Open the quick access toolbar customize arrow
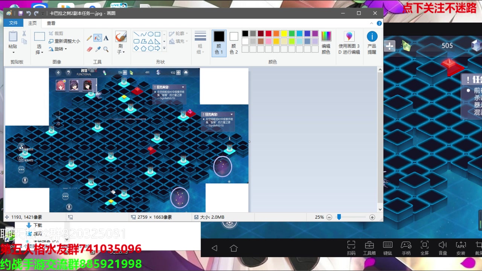This screenshot has height=271, width=482. 43,14
